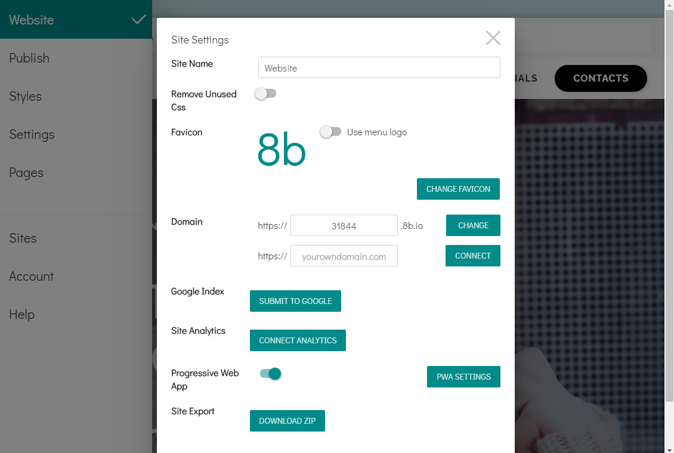
Task: Click the Site Name label
Action: pyautogui.click(x=192, y=64)
